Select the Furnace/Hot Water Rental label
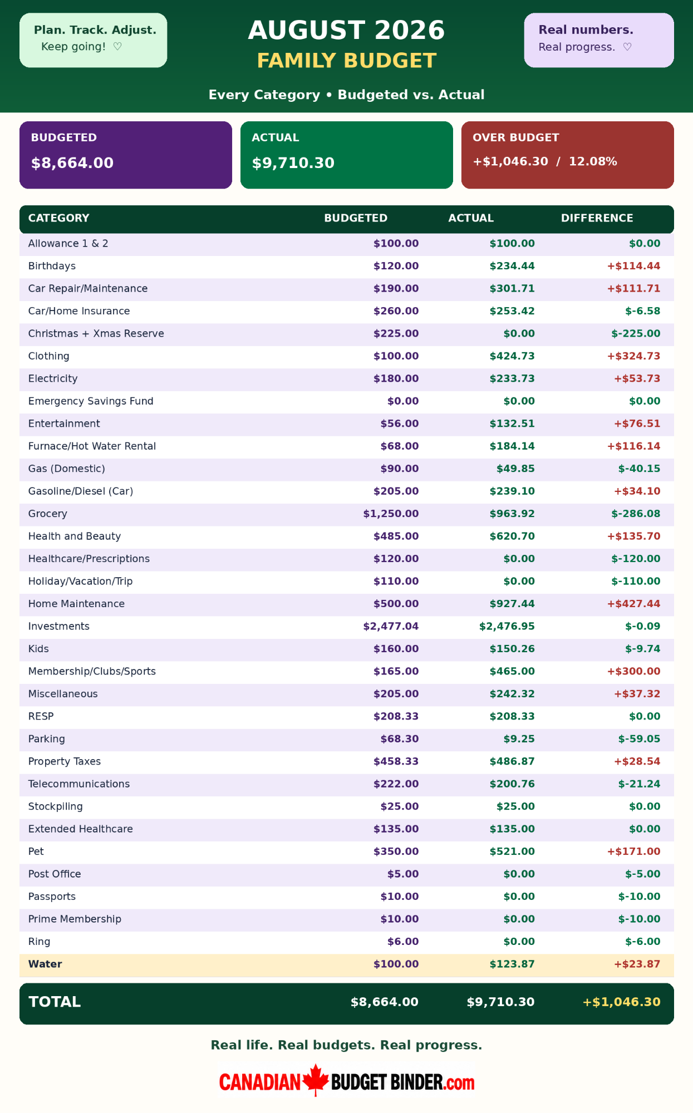Image resolution: width=693 pixels, height=1113 pixels. 92,446
